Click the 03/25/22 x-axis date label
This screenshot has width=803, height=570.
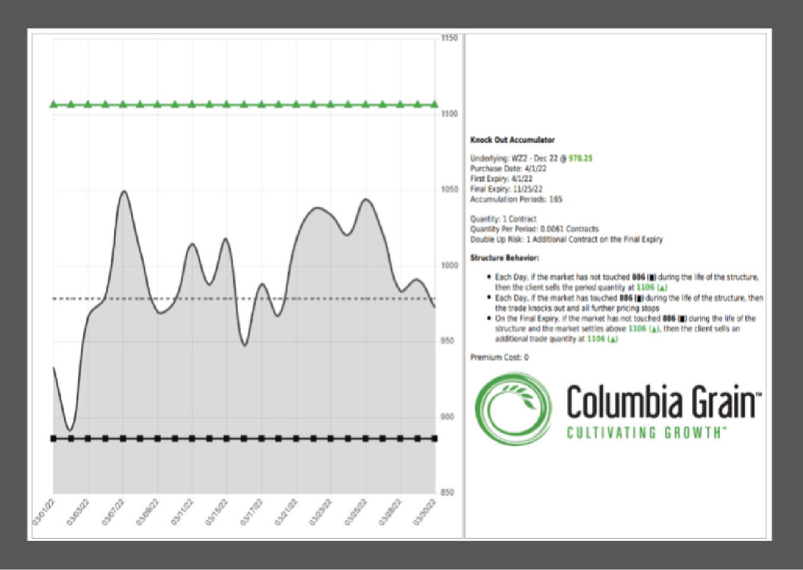356,513
